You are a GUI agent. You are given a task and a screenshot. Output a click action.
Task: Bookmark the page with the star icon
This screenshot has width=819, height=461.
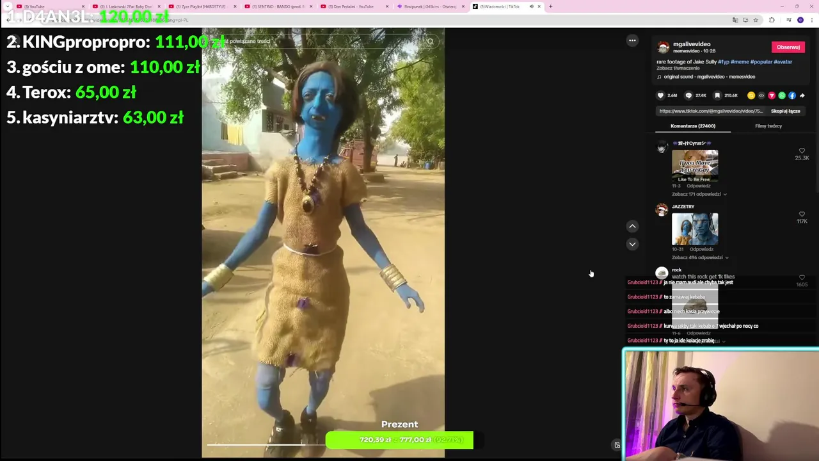pos(756,20)
